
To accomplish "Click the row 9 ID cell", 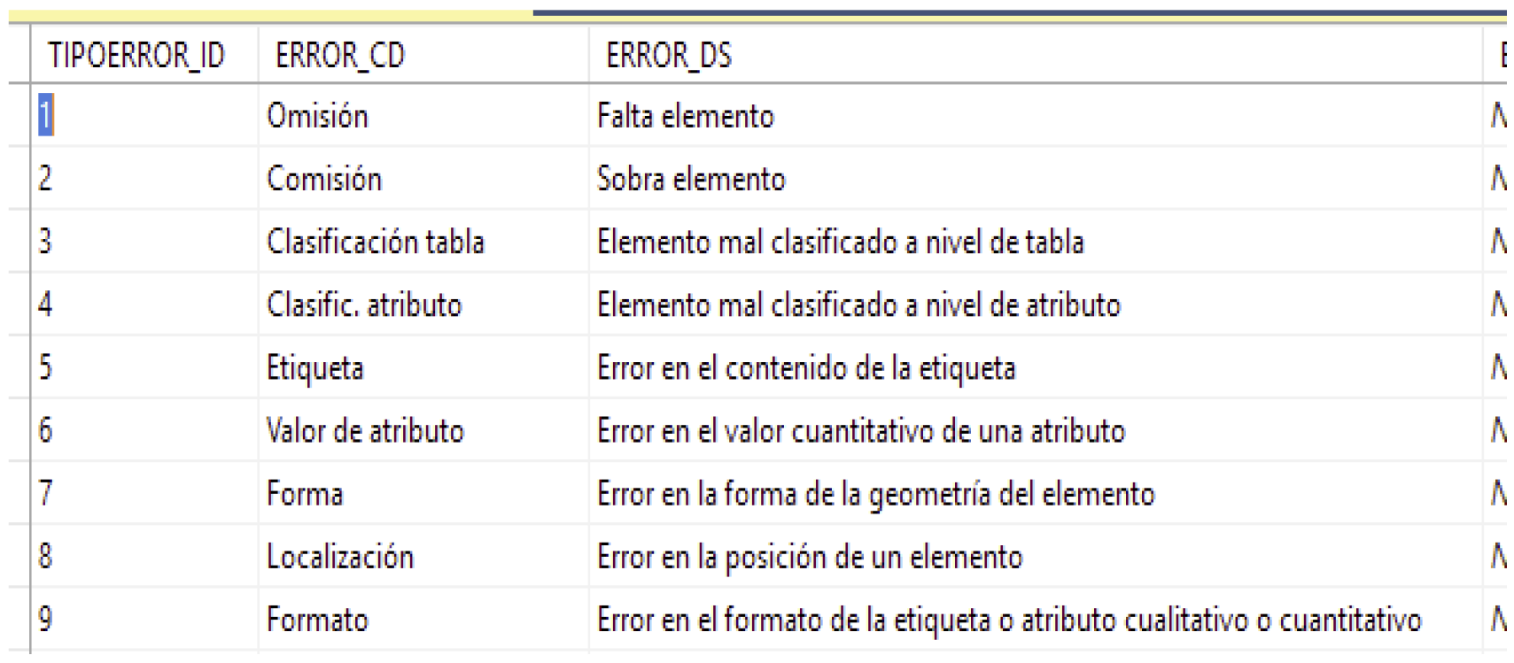I will (46, 619).
